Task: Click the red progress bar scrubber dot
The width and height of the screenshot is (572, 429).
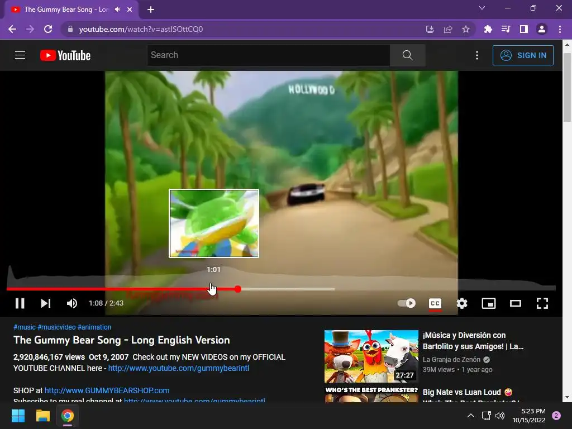Action: tap(238, 289)
